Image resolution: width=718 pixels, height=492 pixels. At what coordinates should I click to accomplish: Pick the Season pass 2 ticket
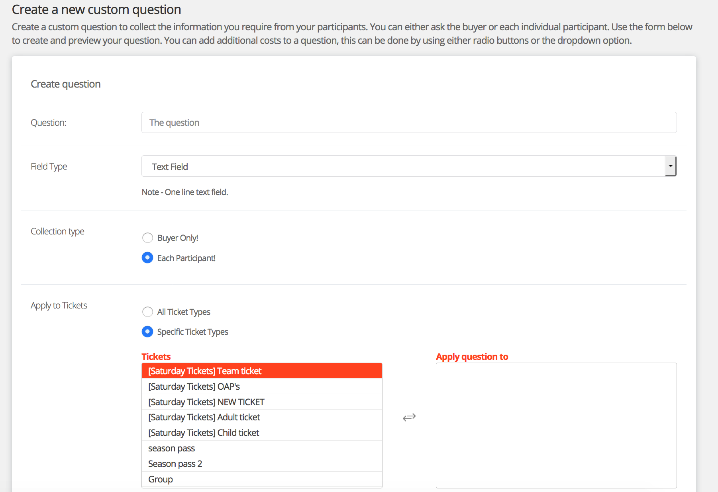[261, 464]
